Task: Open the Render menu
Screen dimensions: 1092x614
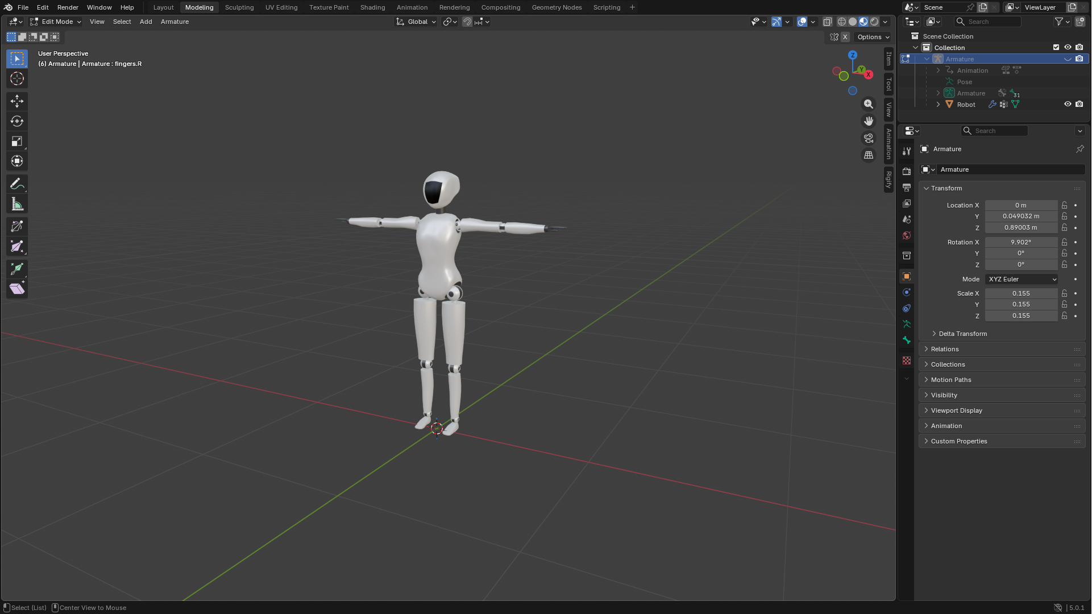Action: coord(68,7)
